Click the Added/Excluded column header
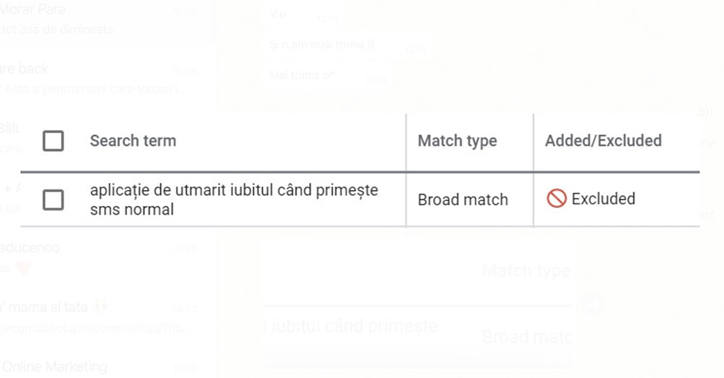The width and height of the screenshot is (724, 378). [602, 141]
